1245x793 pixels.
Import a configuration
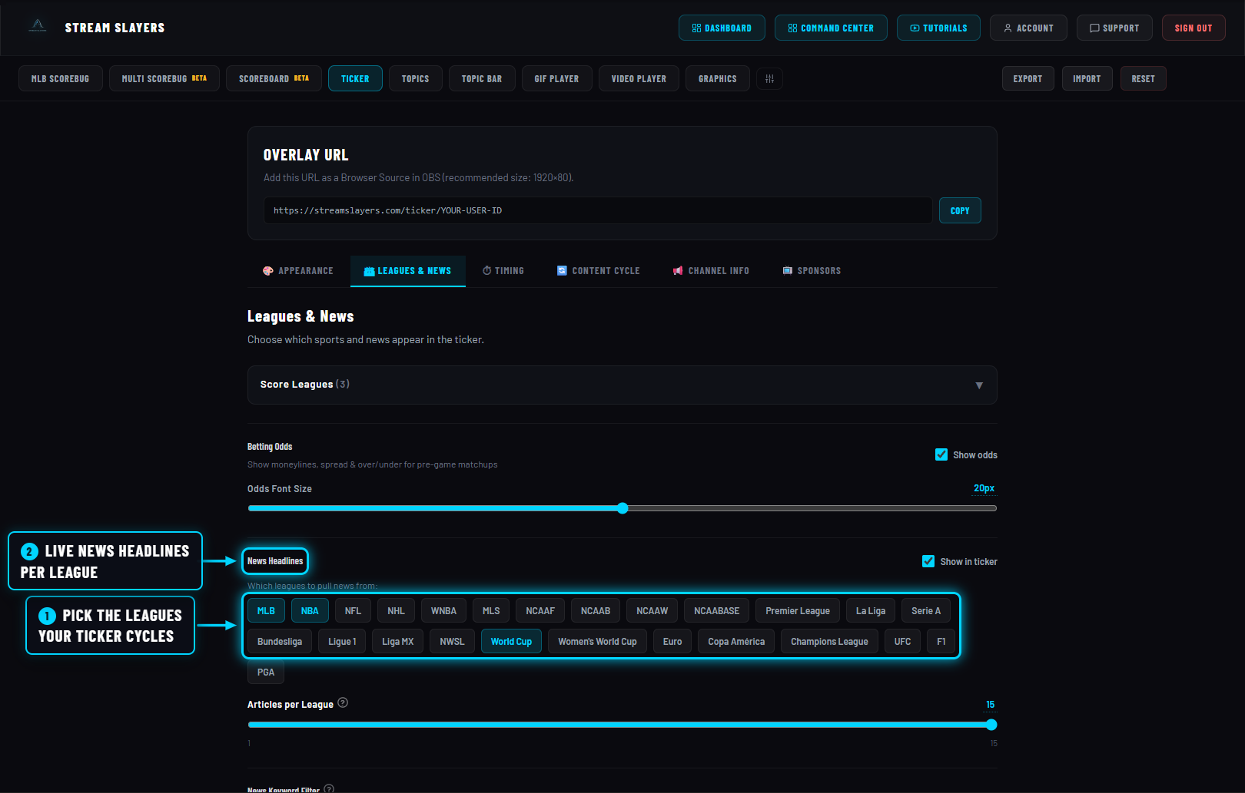pyautogui.click(x=1087, y=78)
